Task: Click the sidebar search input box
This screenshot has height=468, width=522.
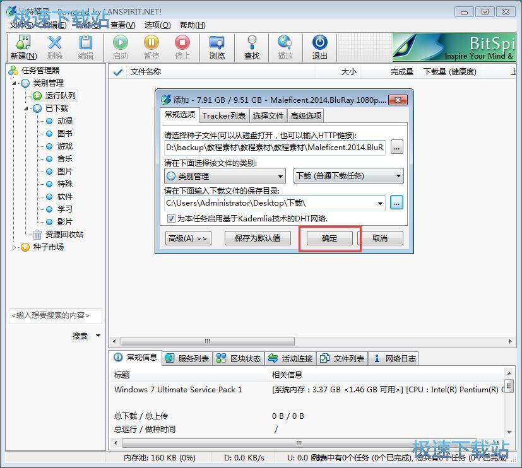Action: point(56,315)
